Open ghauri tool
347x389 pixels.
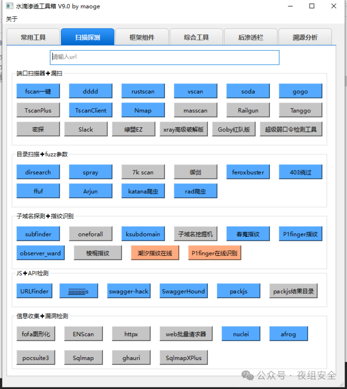[x=131, y=358]
